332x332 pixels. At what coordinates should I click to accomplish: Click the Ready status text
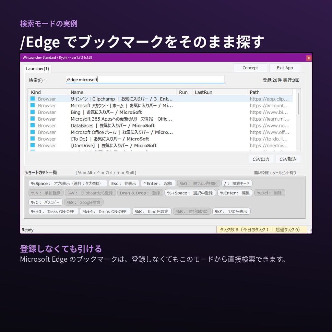[28, 230]
